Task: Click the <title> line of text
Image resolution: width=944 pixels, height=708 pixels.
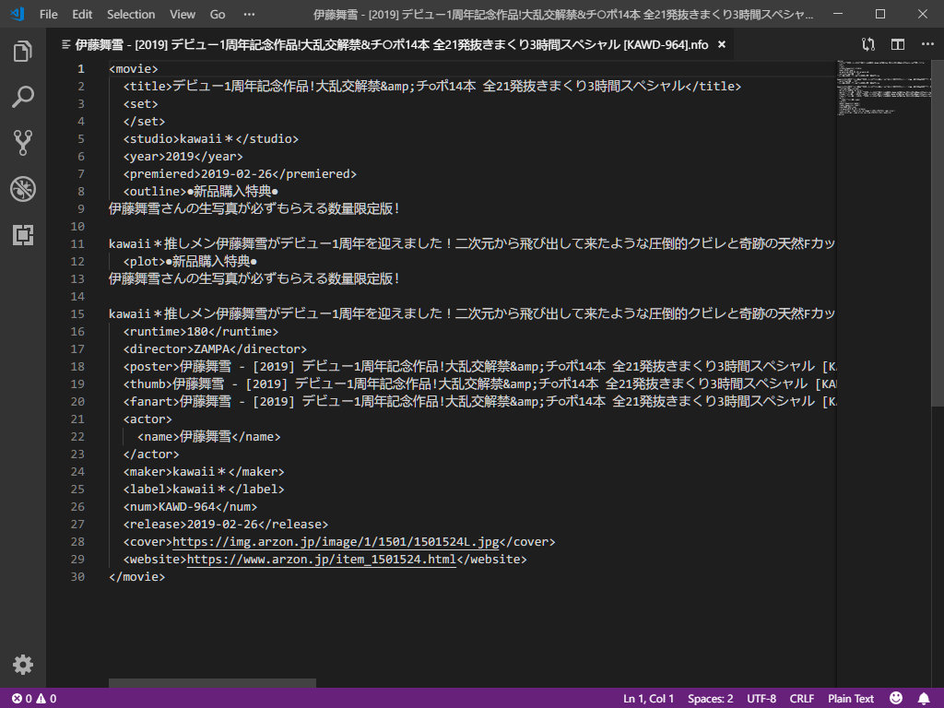Action: [432, 87]
